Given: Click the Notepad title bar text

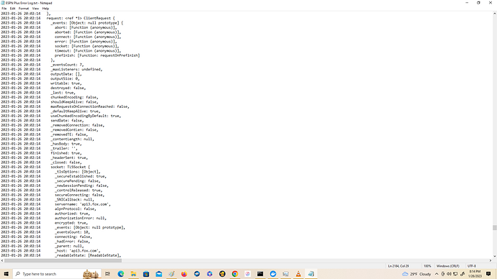Looking at the screenshot, I should pos(29,3).
